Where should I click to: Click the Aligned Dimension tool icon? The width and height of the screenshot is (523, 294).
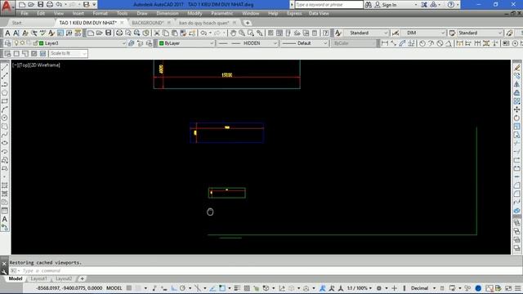coord(393,43)
